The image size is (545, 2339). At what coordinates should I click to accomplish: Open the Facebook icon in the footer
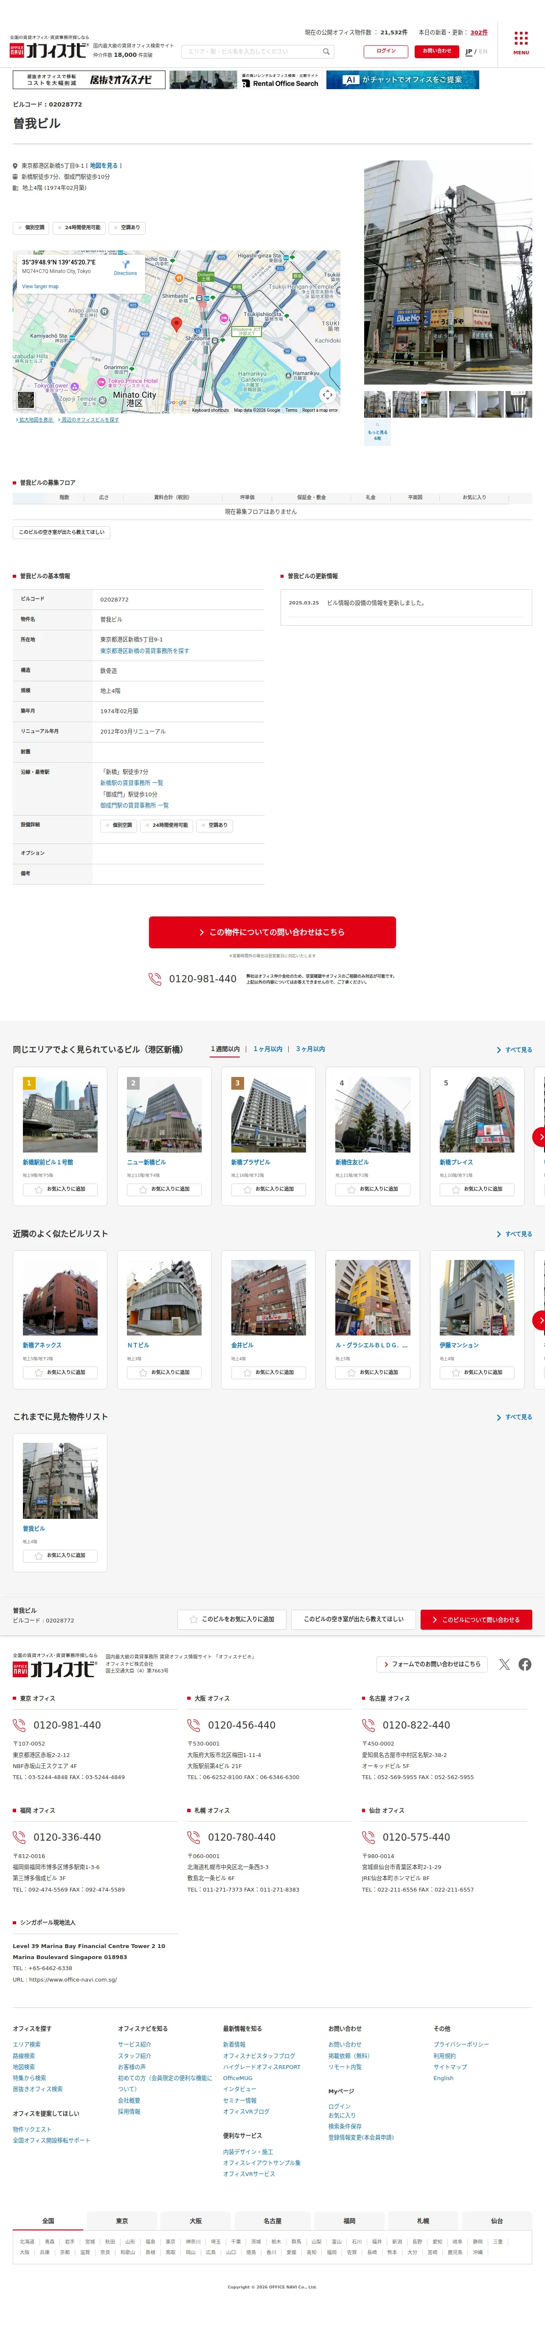coord(525,1664)
